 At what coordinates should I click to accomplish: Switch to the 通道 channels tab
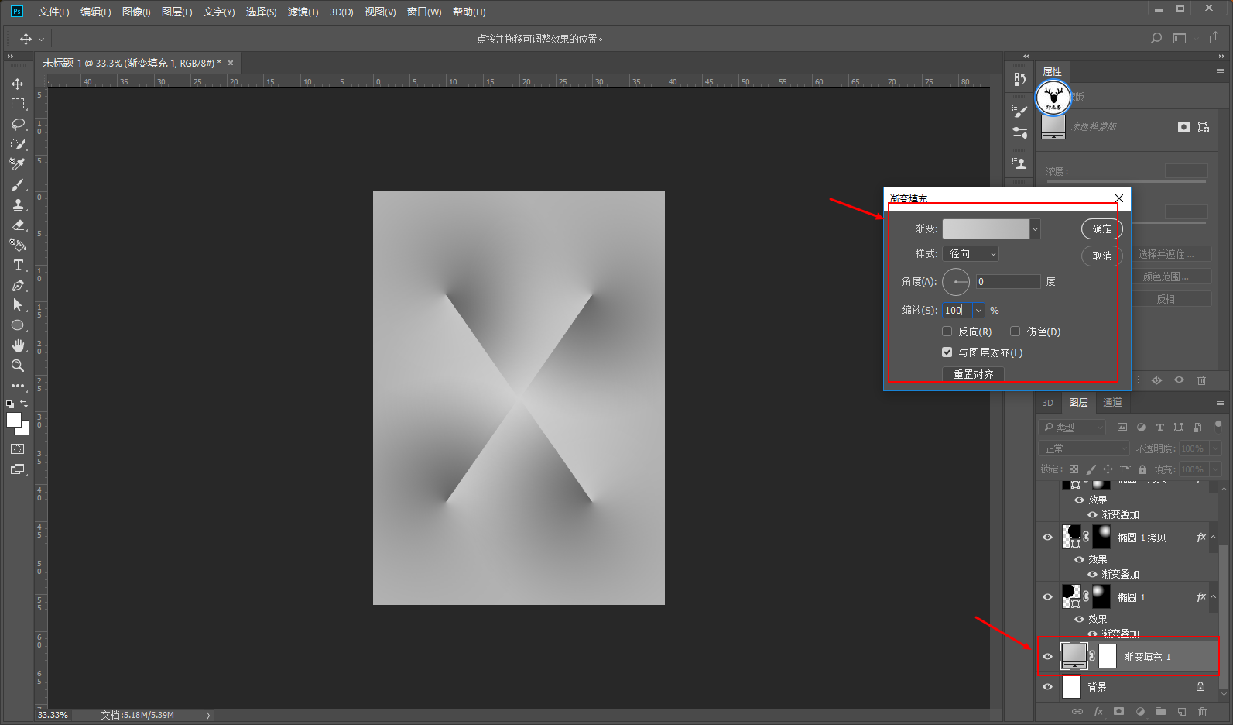(x=1112, y=402)
